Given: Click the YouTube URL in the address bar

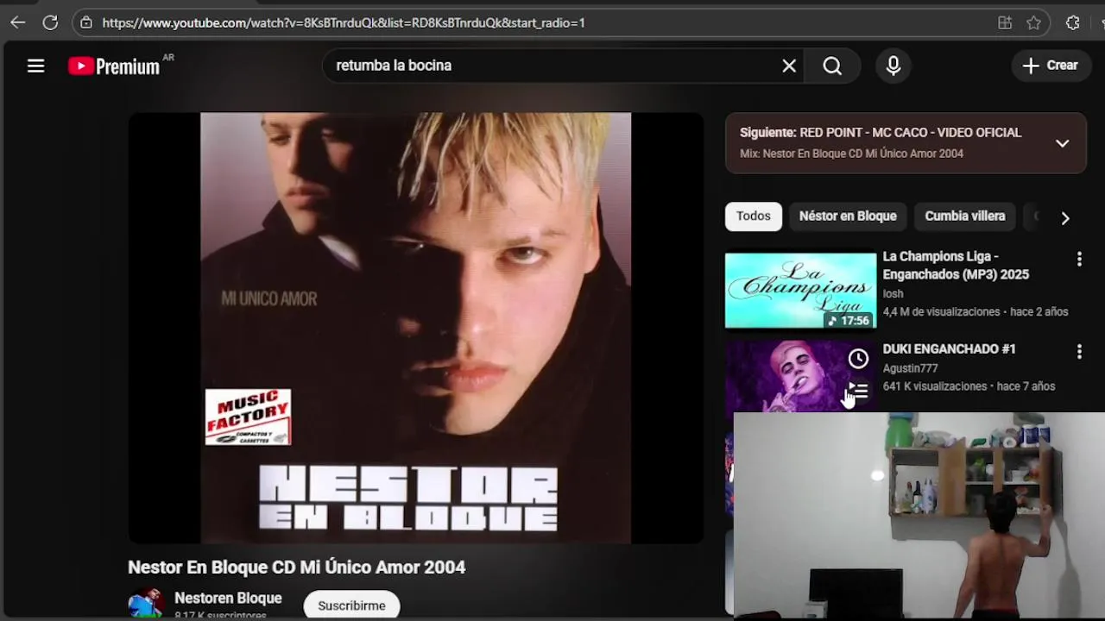Looking at the screenshot, I should click(x=344, y=23).
